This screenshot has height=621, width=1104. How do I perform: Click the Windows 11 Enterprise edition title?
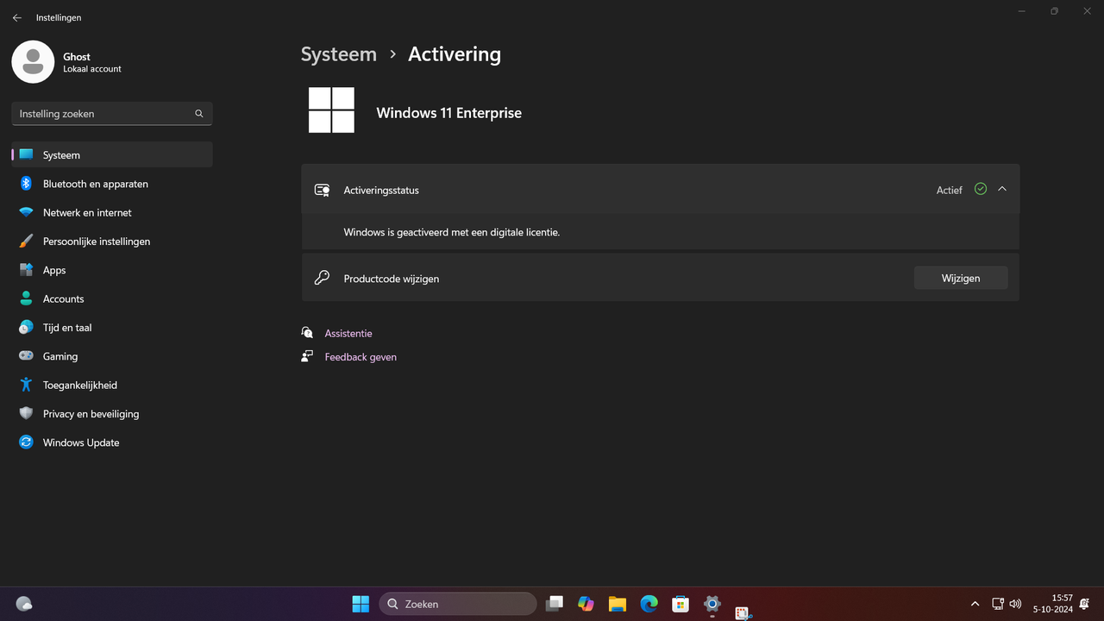449,113
